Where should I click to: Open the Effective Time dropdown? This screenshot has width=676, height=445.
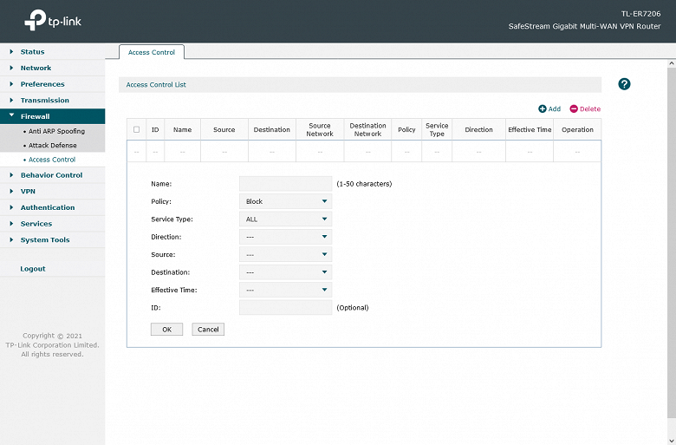pyautogui.click(x=285, y=290)
